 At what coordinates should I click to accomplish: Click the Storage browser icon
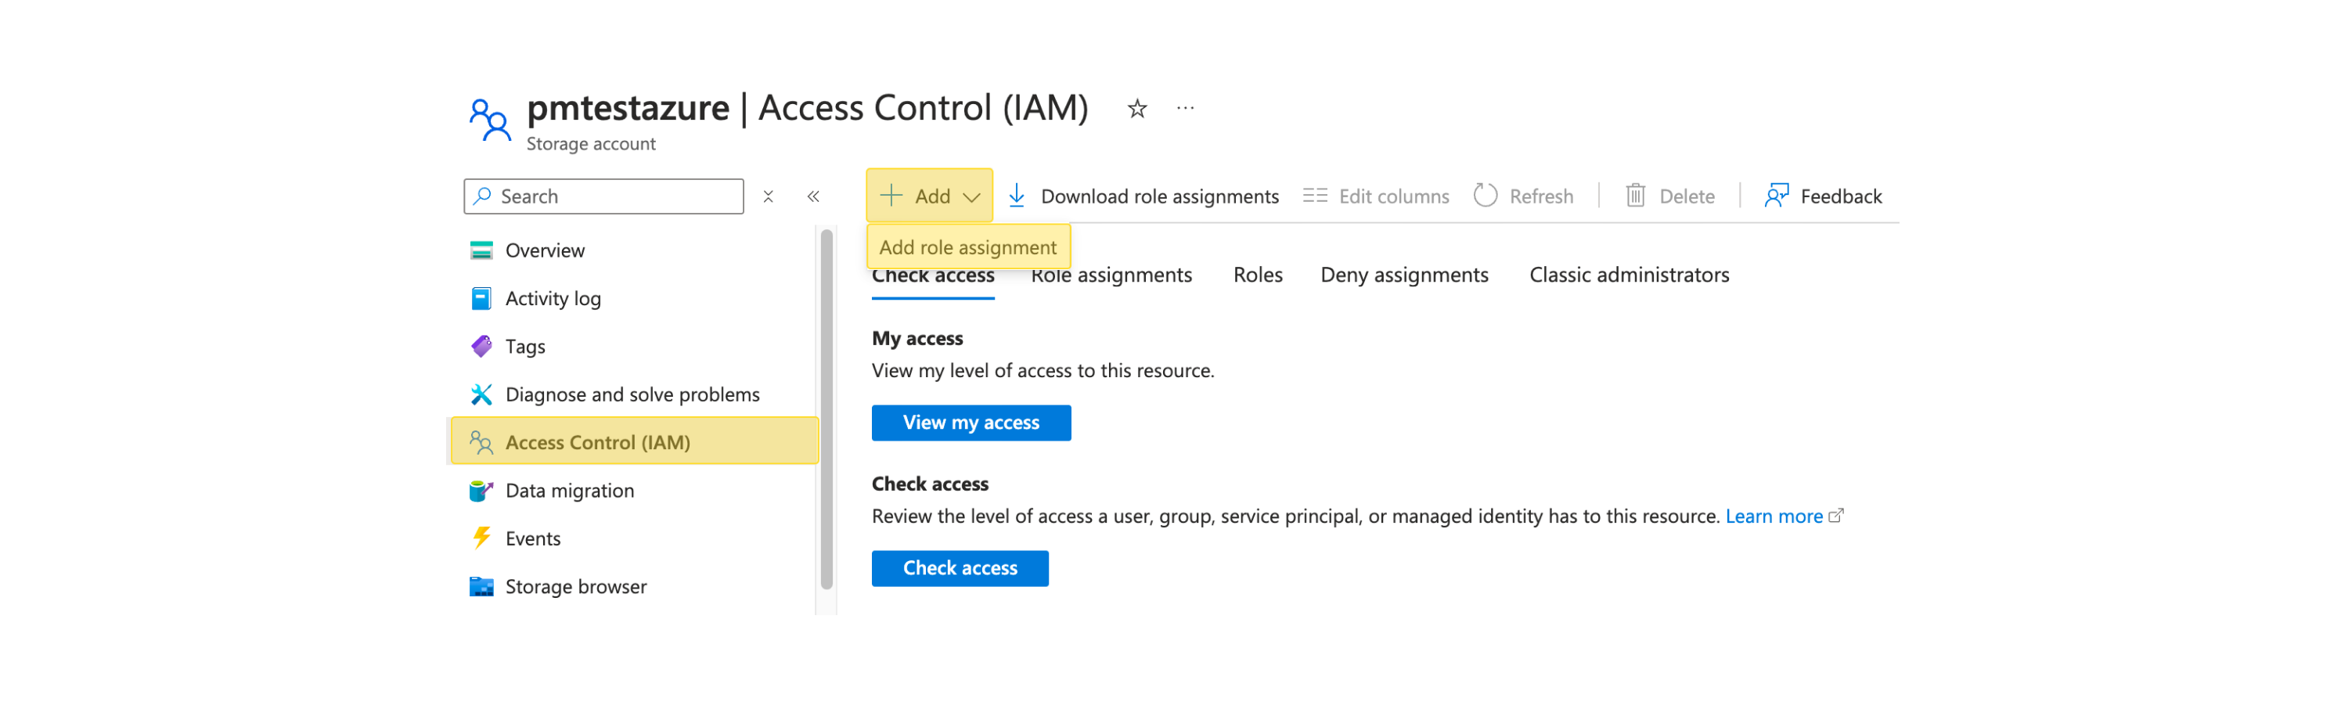coord(481,586)
